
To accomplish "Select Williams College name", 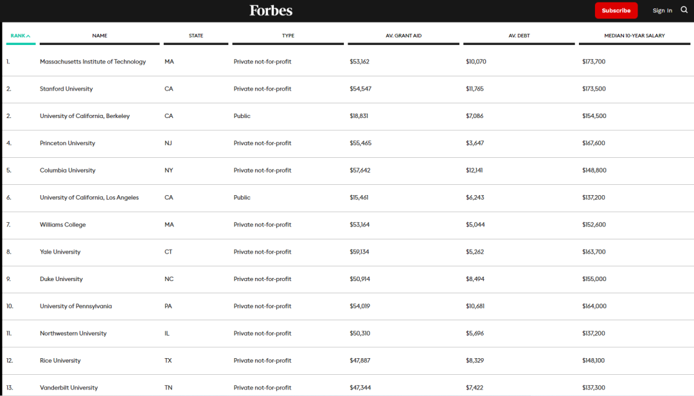I will point(63,225).
